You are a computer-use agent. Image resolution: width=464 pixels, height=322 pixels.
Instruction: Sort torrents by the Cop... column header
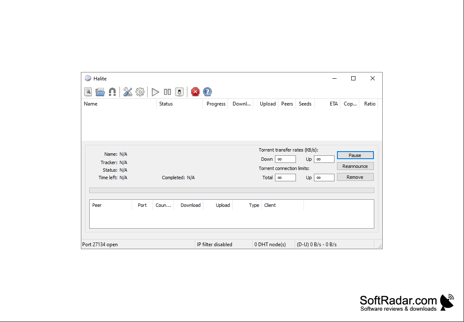pos(350,104)
